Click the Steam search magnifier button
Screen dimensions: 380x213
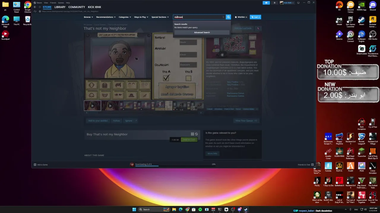(x=228, y=17)
